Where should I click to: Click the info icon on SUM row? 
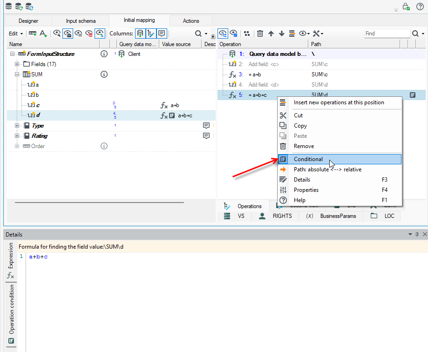tap(104, 74)
